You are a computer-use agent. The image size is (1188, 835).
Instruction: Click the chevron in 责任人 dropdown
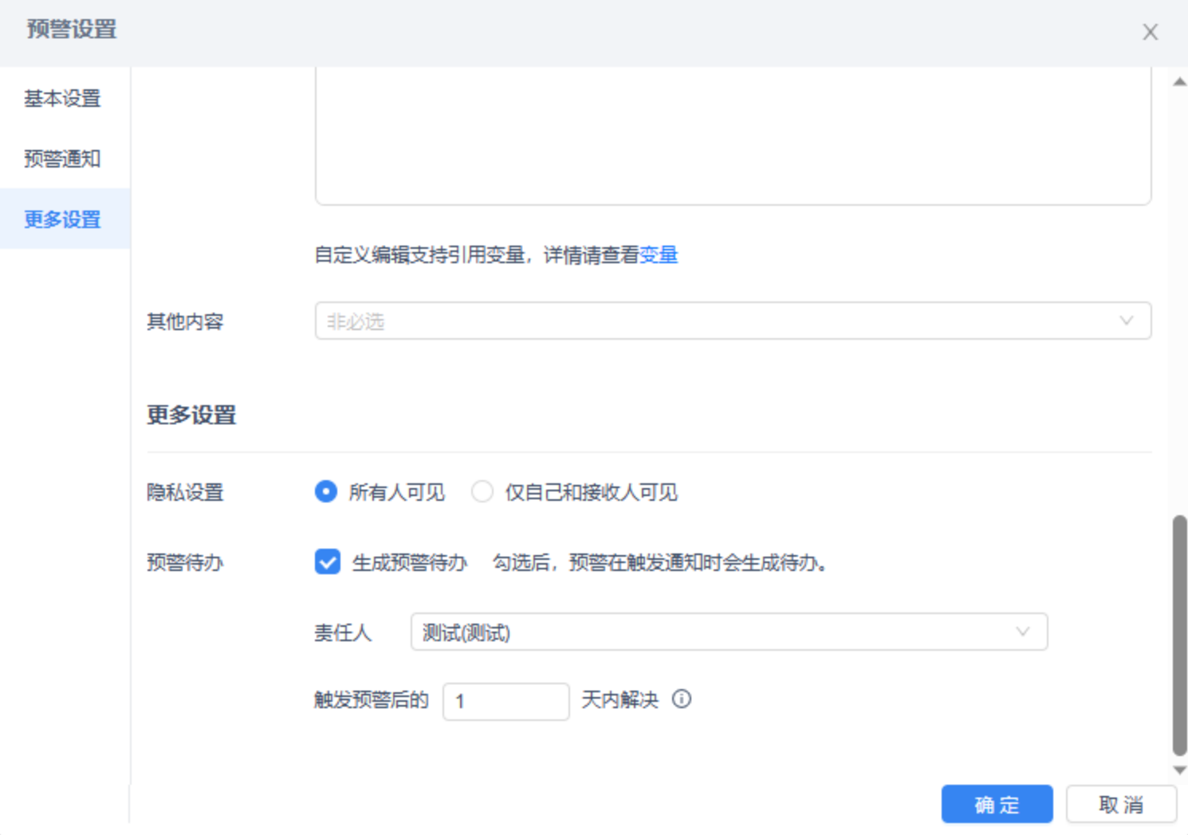coord(1023,632)
